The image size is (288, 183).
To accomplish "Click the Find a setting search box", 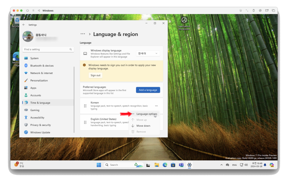I will coord(48,49).
